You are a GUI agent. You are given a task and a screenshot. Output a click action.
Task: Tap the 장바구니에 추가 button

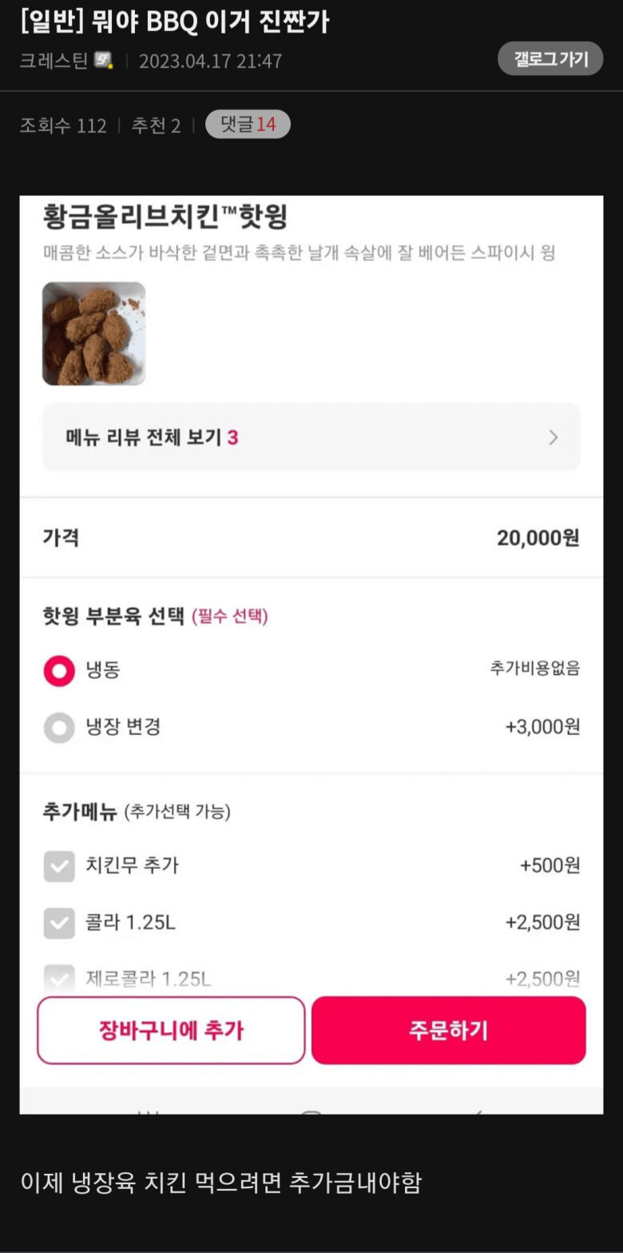tap(171, 1030)
